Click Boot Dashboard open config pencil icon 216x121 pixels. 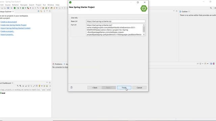[34, 86]
